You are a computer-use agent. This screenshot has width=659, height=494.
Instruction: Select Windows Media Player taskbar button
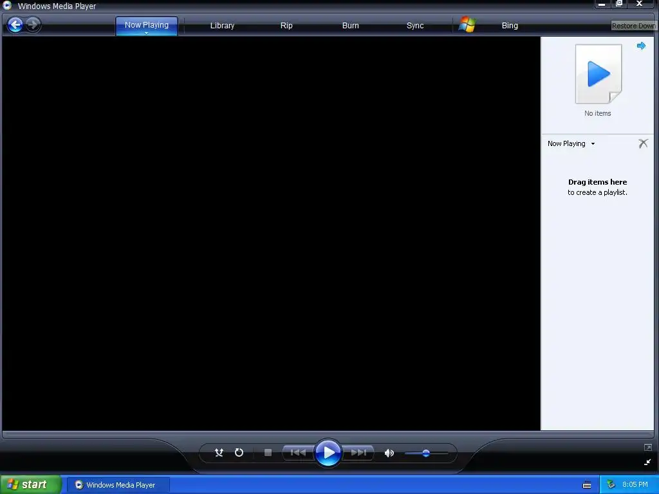click(x=118, y=485)
